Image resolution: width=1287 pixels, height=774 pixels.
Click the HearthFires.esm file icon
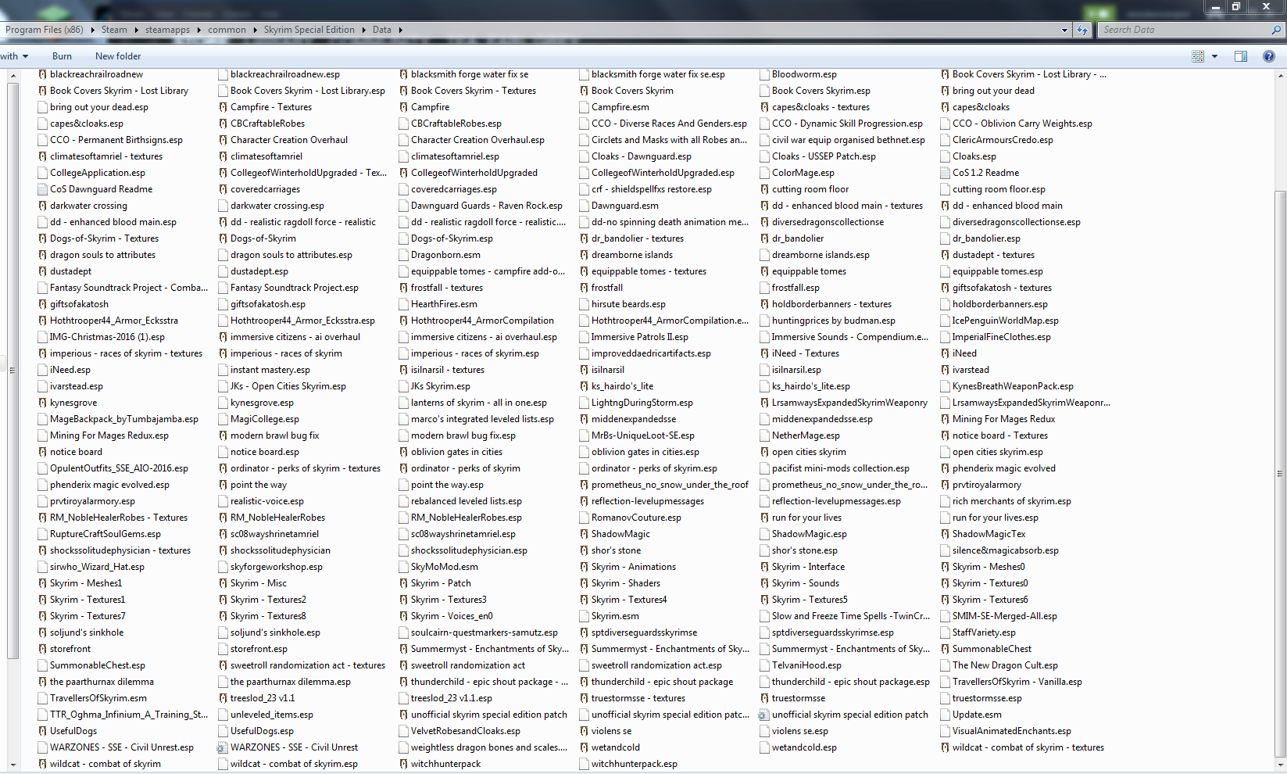coord(404,304)
